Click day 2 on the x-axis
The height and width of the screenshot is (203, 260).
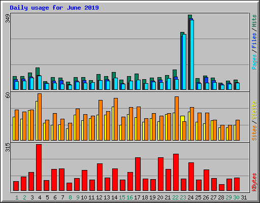coord(24,197)
